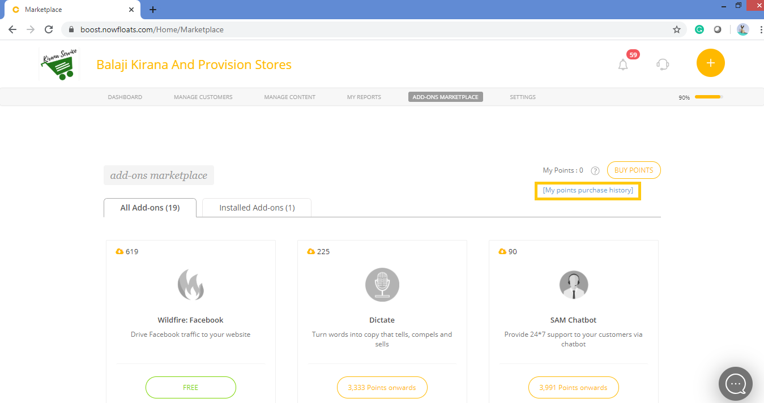Image resolution: width=764 pixels, height=403 pixels.
Task: Click the BUY POINTS button
Action: point(634,170)
